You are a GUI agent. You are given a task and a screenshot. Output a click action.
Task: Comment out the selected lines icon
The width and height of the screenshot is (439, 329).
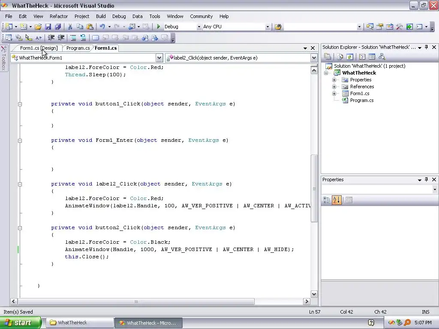coord(73,38)
